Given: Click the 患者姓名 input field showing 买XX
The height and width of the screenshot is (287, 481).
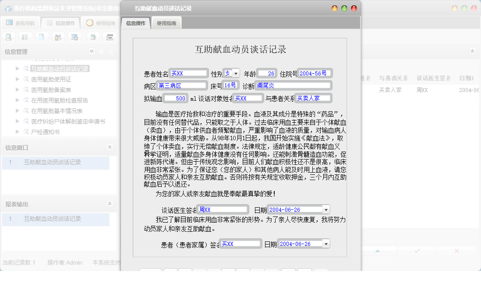Looking at the screenshot, I should (x=188, y=73).
